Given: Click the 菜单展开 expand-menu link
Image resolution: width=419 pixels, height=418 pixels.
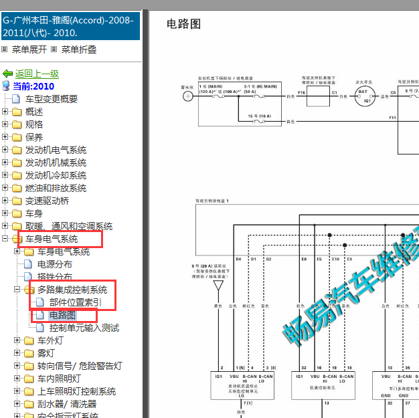Looking at the screenshot, I should pyautogui.click(x=29, y=49).
